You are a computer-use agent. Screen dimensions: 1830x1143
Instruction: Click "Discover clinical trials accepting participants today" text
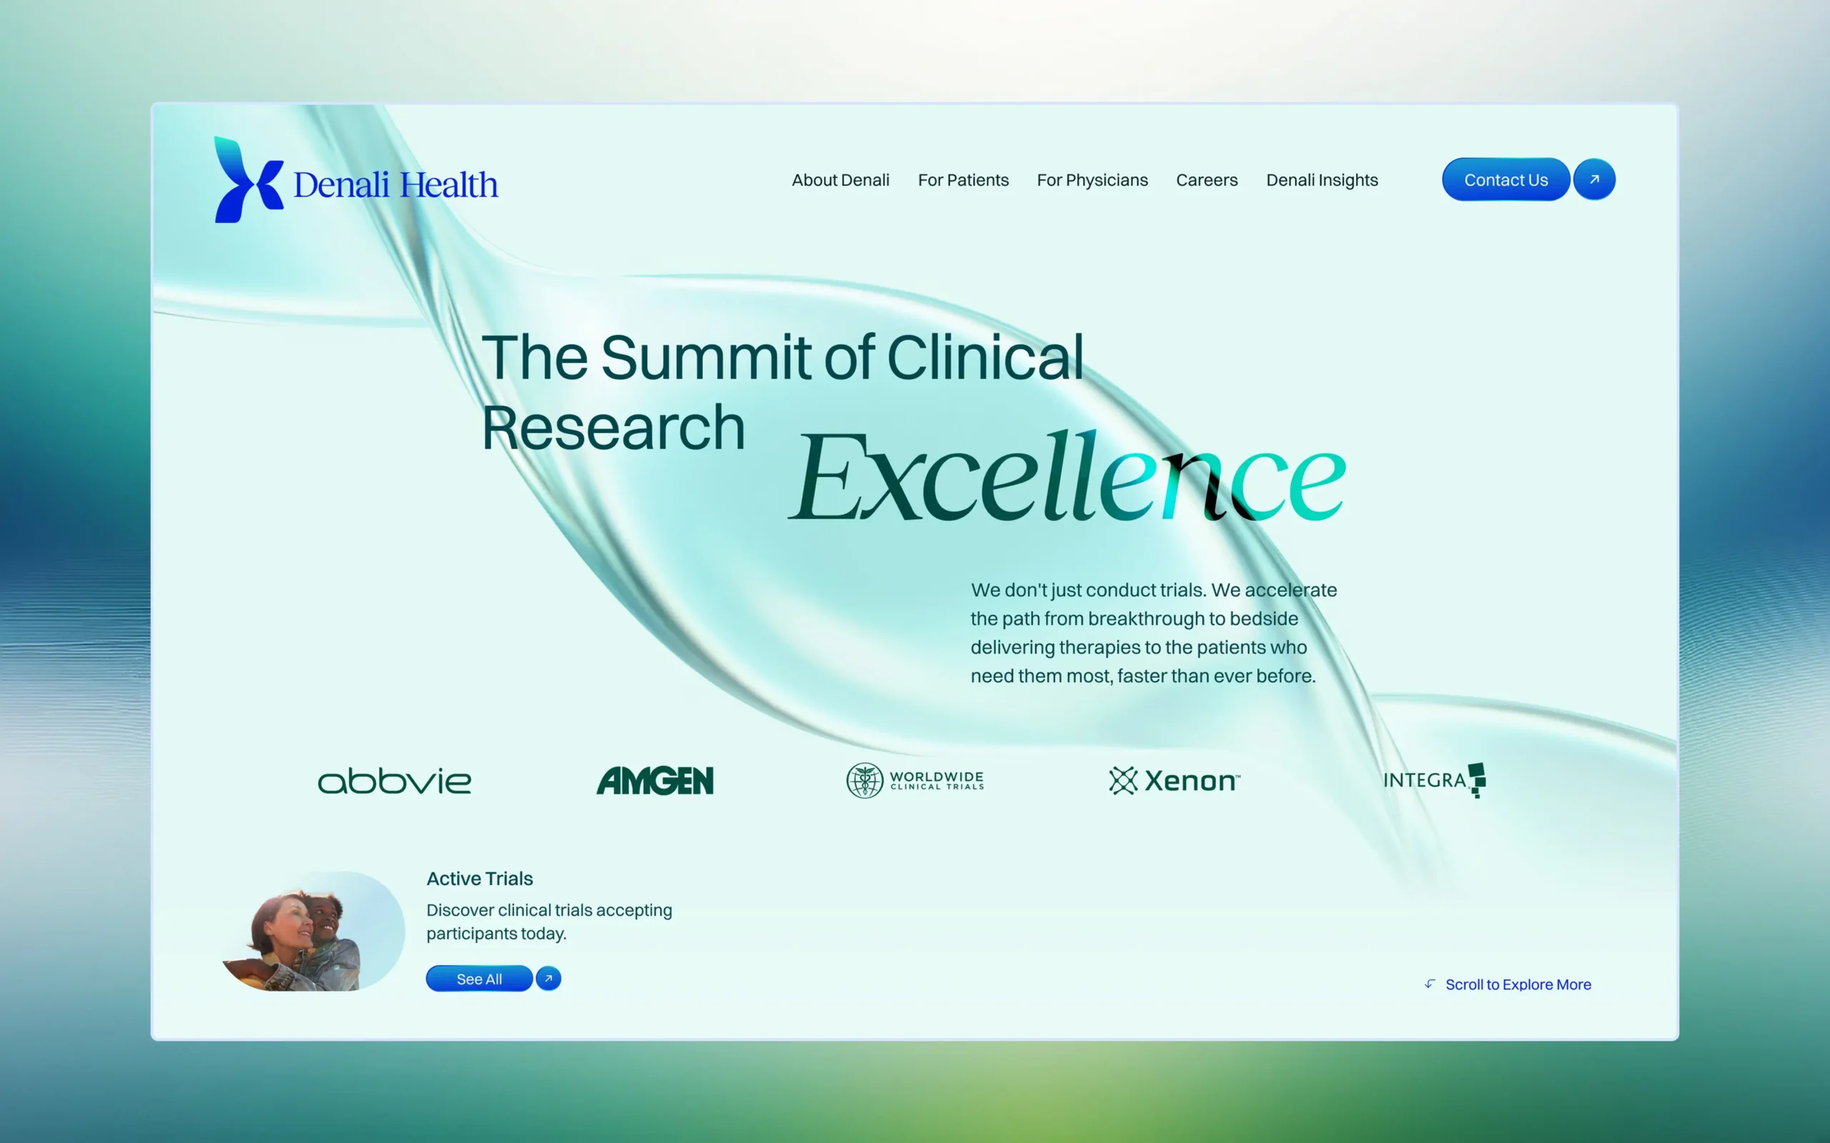click(x=549, y=922)
